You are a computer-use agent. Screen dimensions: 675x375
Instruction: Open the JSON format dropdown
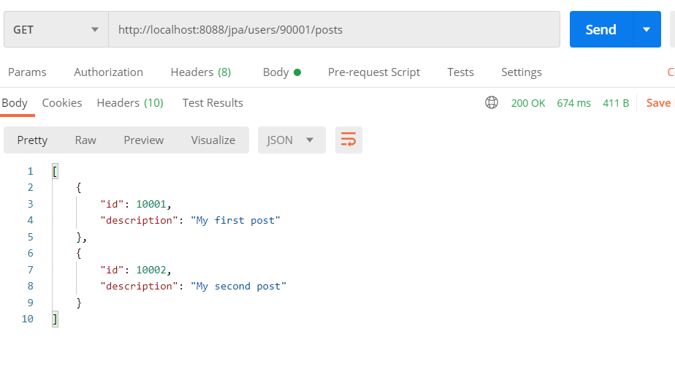coord(291,140)
